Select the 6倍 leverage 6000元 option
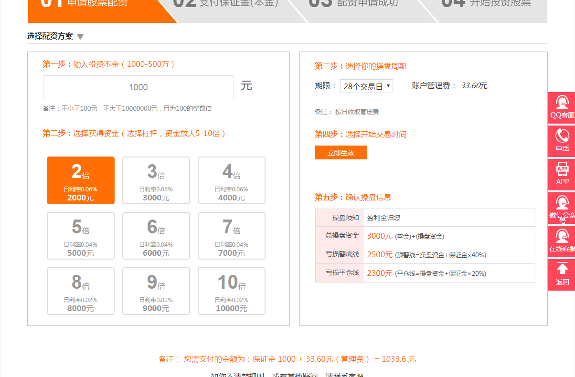This screenshot has height=377, width=575. 156,236
